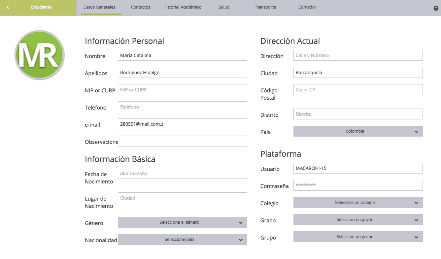Open the Historial Académico tab

[182, 7]
